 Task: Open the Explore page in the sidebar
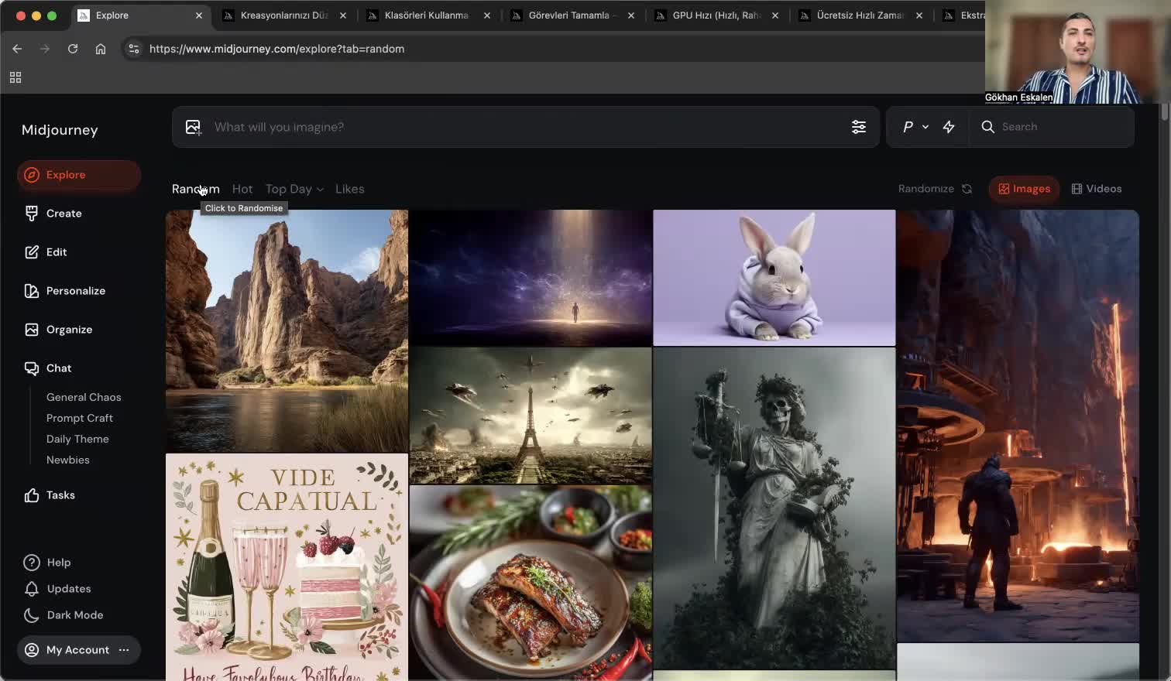tap(78, 175)
